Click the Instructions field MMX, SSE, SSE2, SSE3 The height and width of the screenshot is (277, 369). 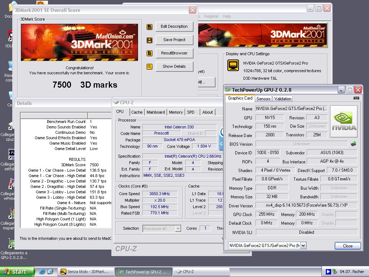pos(182,176)
